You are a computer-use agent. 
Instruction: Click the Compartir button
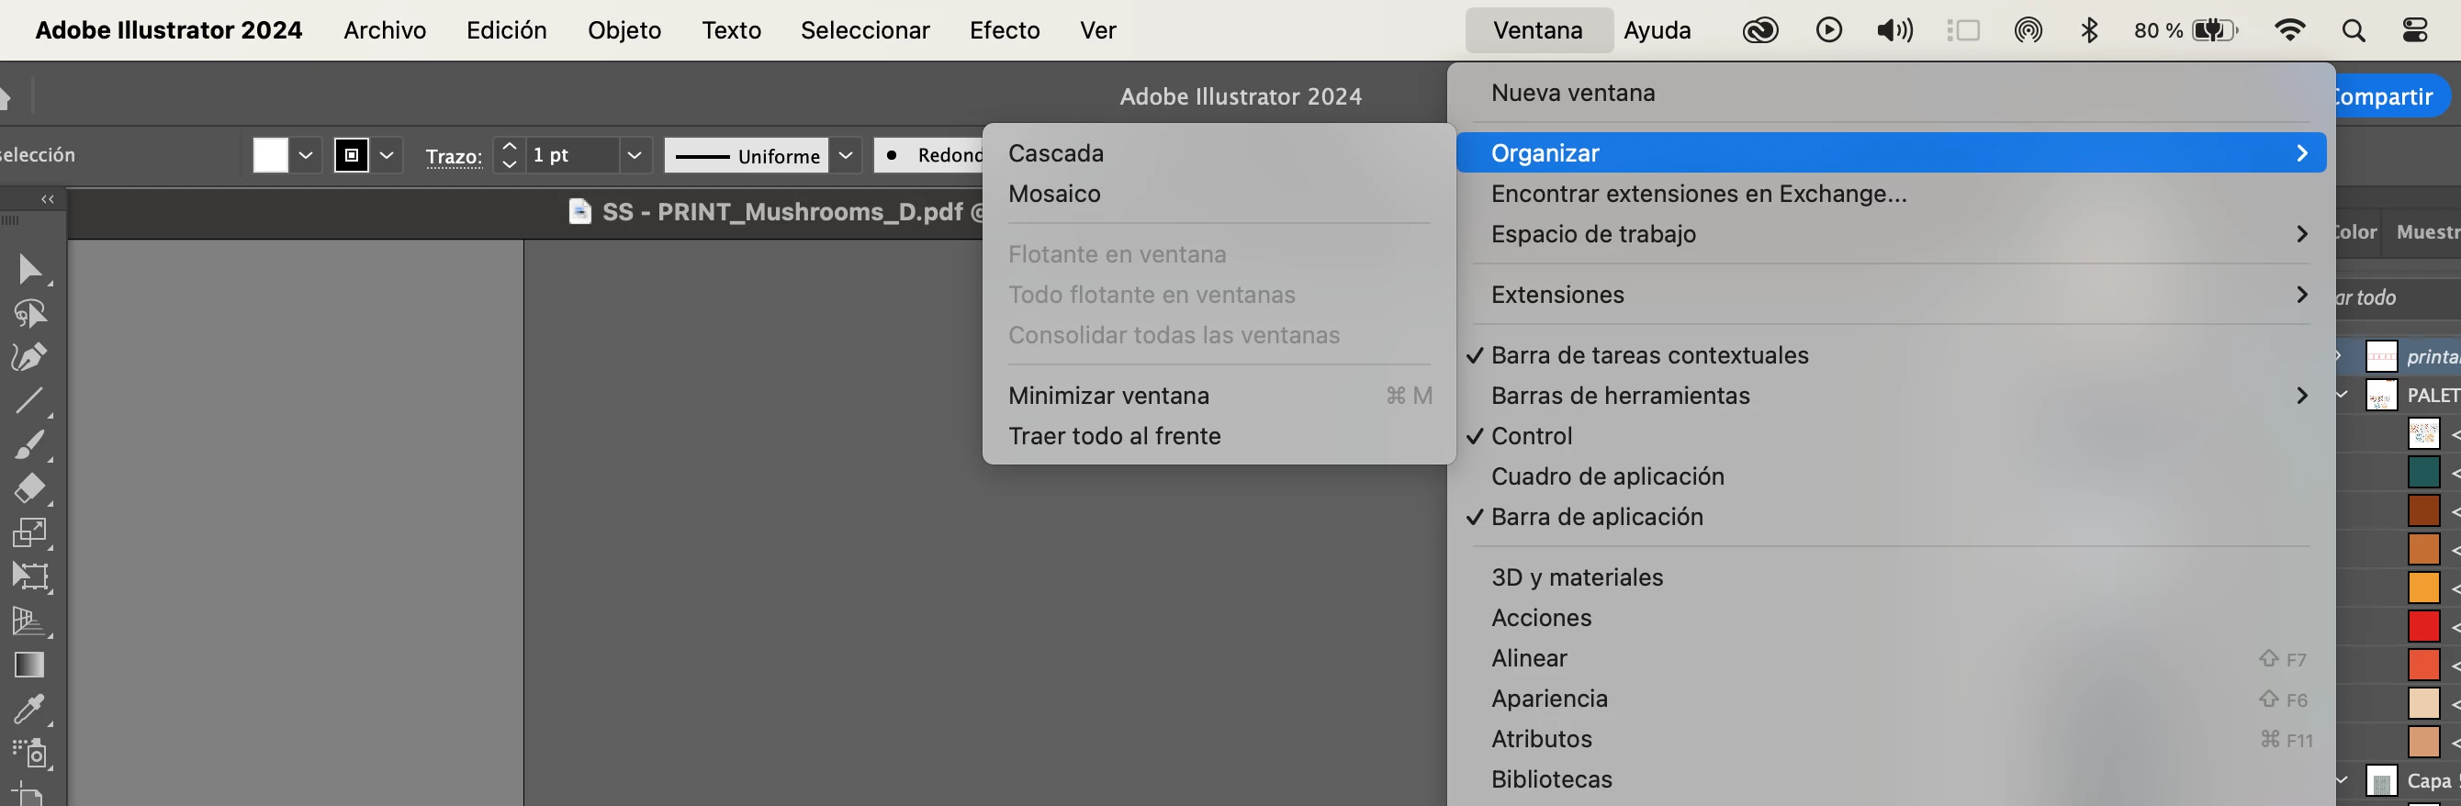[x=2390, y=96]
